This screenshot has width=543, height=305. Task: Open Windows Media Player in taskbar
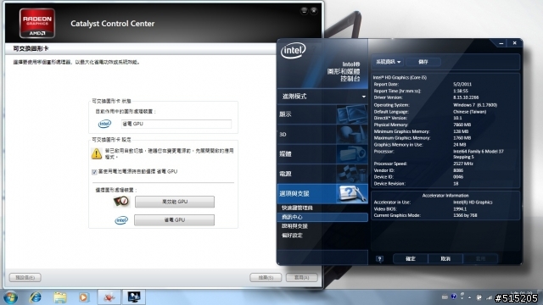point(83,297)
